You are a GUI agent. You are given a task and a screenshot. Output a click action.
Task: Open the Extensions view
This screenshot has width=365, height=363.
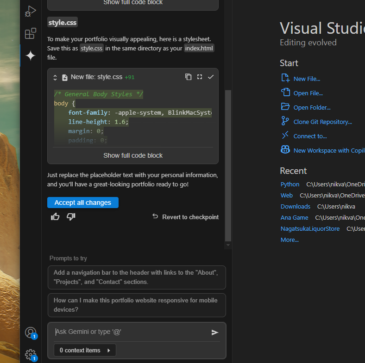click(31, 33)
